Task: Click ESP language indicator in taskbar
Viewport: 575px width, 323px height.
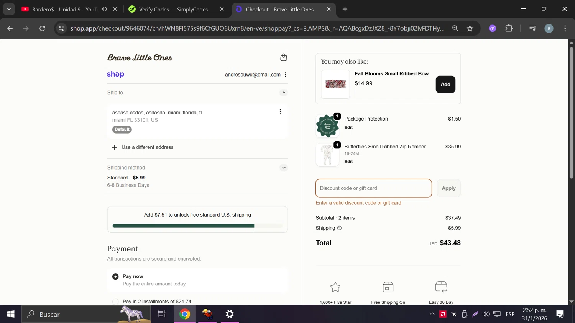Action: coord(510,314)
